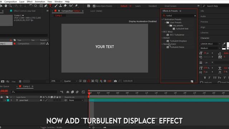Toggle All Caps in Character panel
The image size is (229, 129).
click(215, 78)
